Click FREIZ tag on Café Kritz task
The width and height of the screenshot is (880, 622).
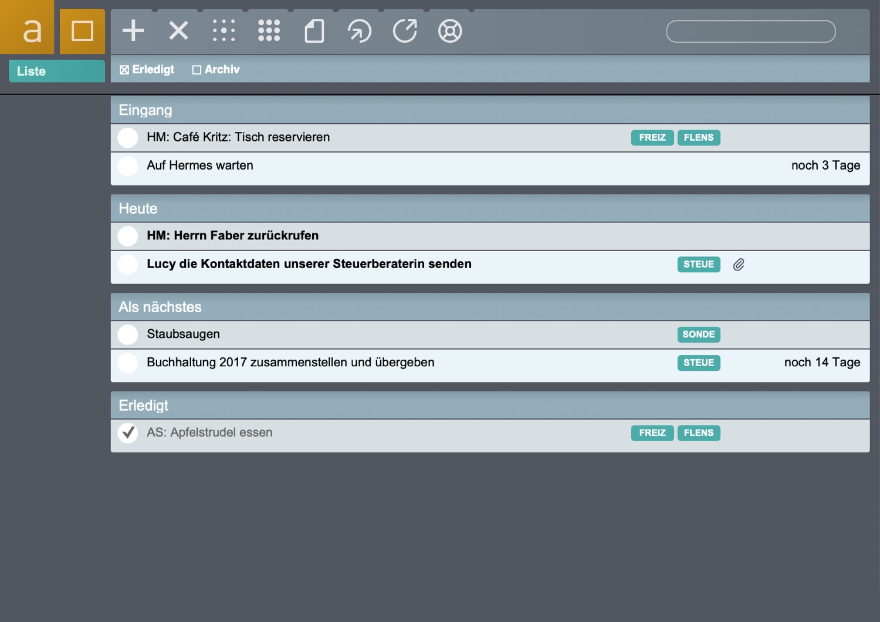coord(652,137)
